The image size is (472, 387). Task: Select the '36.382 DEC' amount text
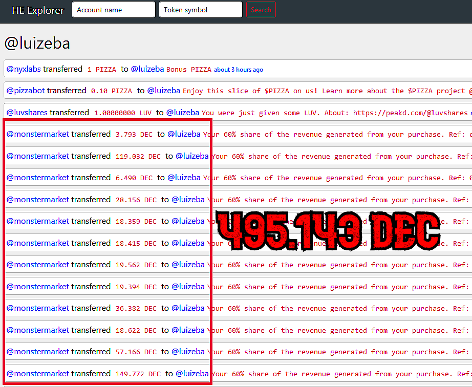[136, 309]
